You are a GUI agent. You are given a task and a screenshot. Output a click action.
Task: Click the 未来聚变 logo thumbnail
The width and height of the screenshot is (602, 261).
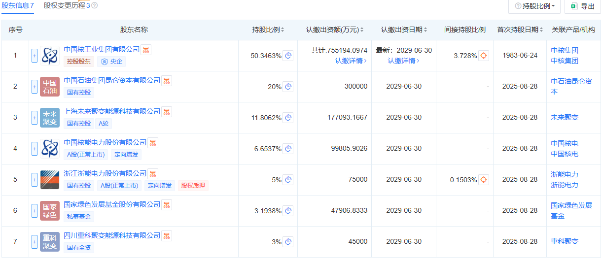click(x=50, y=118)
